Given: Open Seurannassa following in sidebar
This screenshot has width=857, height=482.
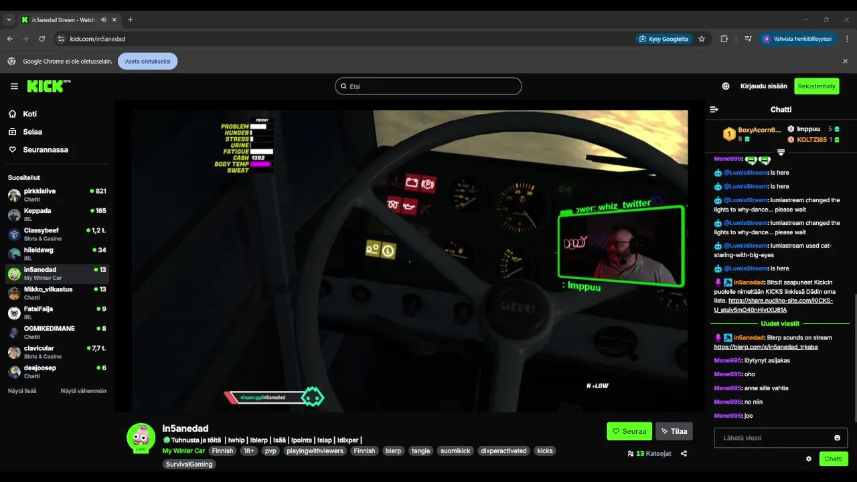Looking at the screenshot, I should point(58,150).
